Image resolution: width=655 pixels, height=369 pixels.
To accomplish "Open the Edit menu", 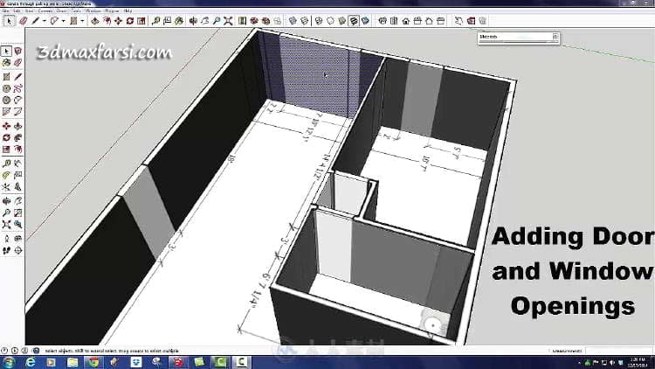I will (x=17, y=10).
